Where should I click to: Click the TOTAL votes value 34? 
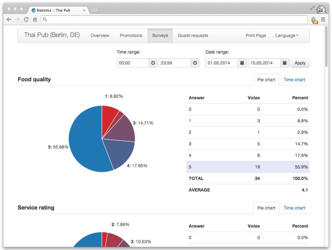point(257,178)
